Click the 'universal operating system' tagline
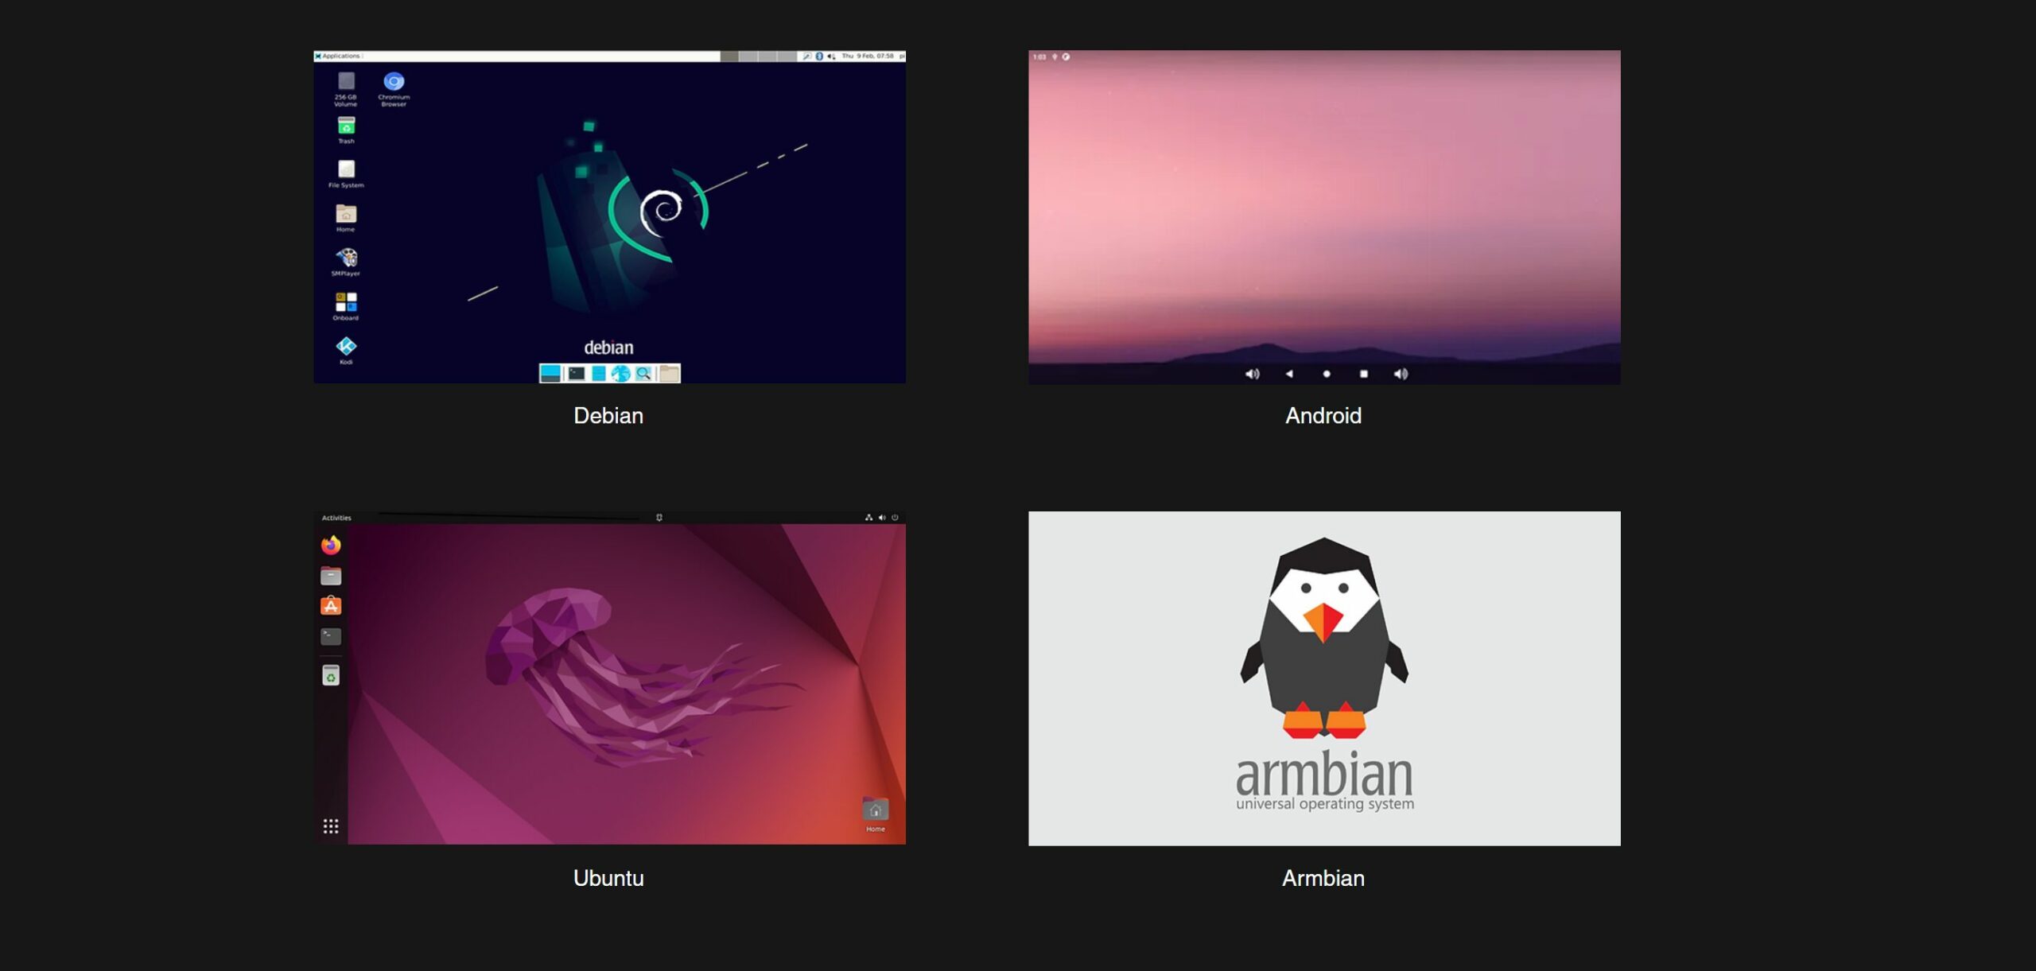The image size is (2036, 971). 1325,804
